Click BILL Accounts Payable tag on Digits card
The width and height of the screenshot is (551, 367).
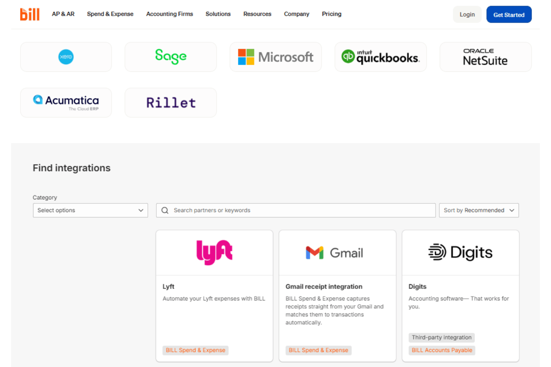pyautogui.click(x=442, y=350)
